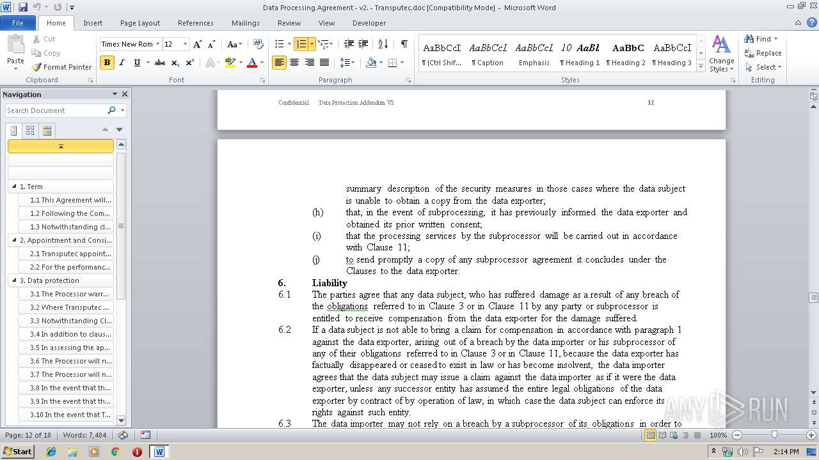
Task: Adjust the zoom slider handle
Action: 774,435
